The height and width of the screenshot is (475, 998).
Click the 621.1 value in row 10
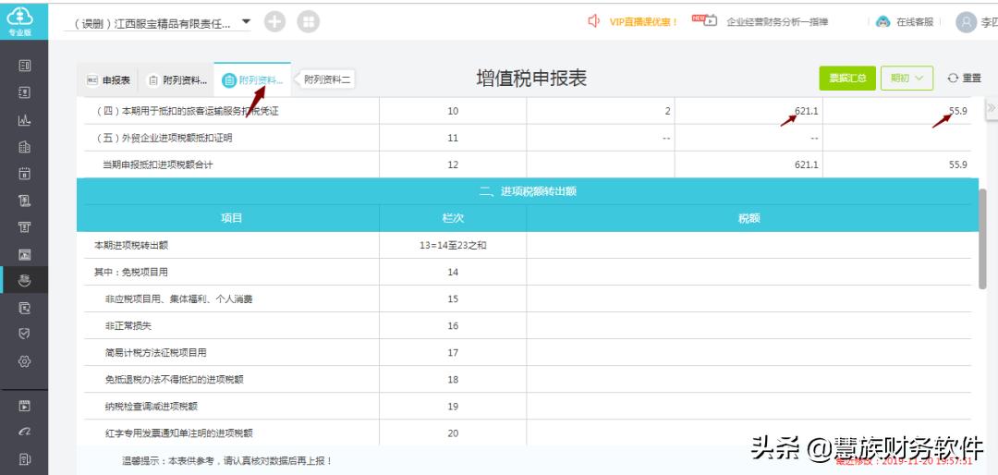pos(806,112)
